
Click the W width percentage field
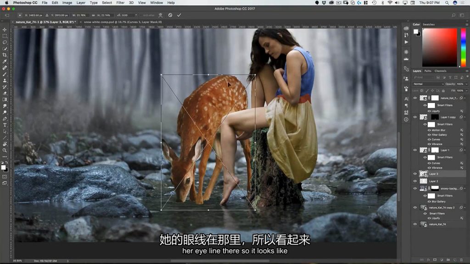click(82, 15)
